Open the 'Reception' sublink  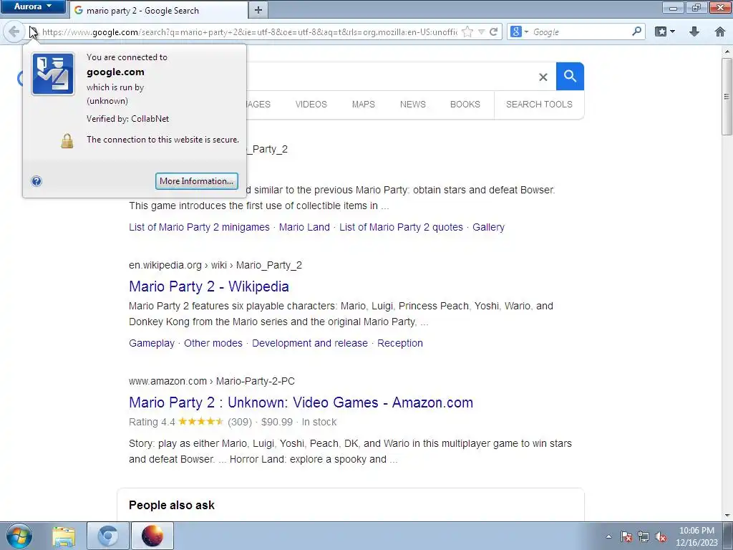tap(400, 343)
